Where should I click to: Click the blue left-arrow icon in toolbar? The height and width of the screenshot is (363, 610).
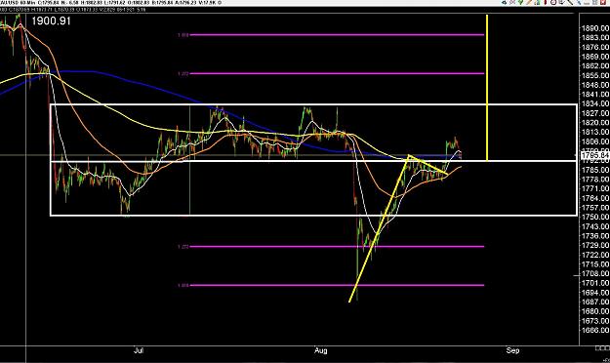(505, 2)
